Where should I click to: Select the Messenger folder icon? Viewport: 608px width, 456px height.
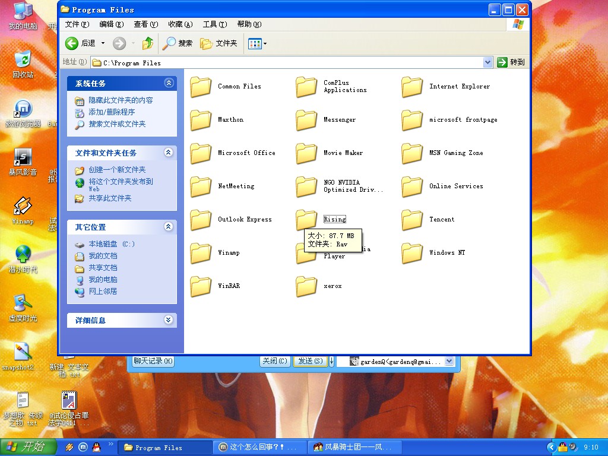pyautogui.click(x=306, y=120)
